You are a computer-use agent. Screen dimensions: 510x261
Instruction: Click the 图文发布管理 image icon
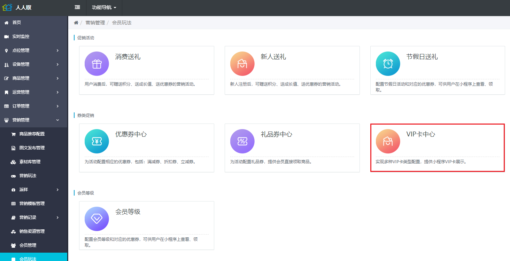pos(13,148)
